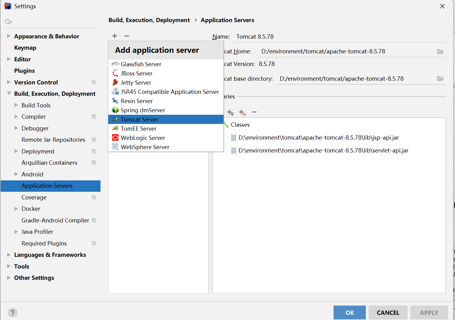Select the Classes node in libraries
Viewport: 455px width, 320px height.
[x=240, y=125]
